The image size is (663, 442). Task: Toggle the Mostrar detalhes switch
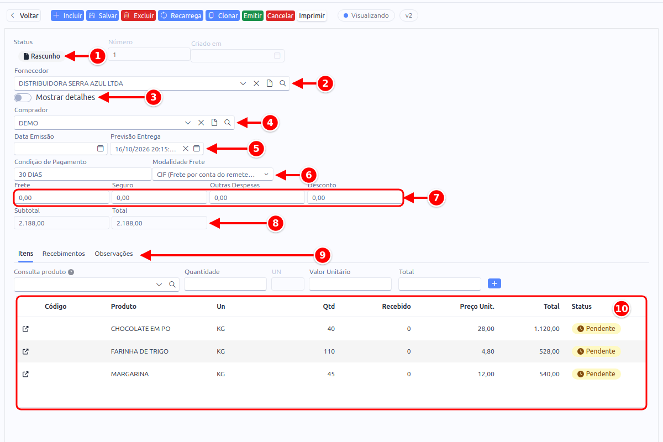click(23, 98)
